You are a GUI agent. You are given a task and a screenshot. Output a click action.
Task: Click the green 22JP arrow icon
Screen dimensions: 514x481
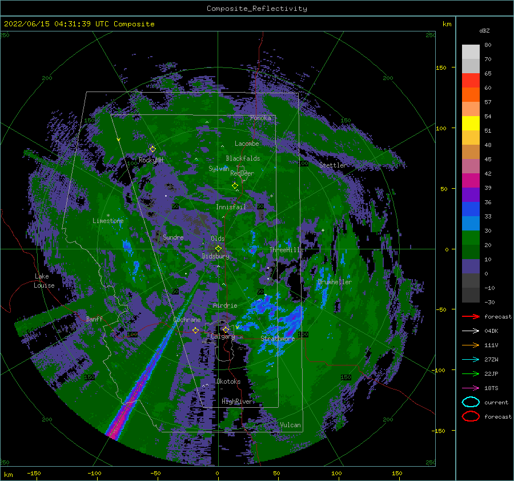point(471,373)
